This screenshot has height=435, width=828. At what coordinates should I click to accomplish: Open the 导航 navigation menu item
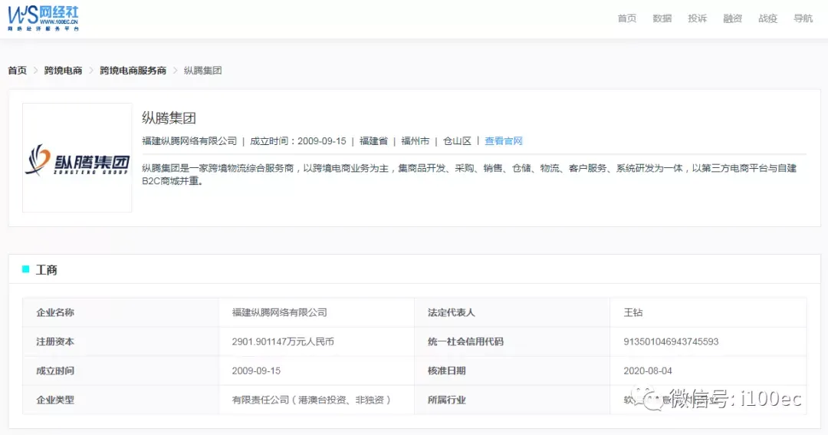click(803, 18)
